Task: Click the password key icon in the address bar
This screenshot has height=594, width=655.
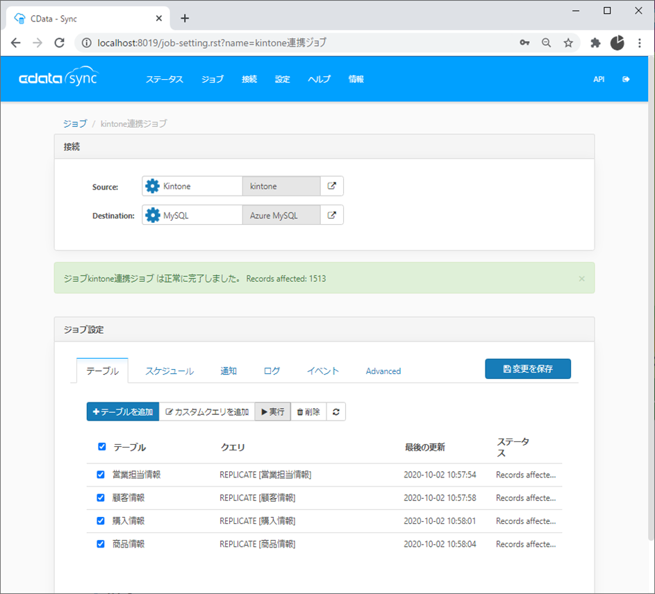Action: pos(524,42)
